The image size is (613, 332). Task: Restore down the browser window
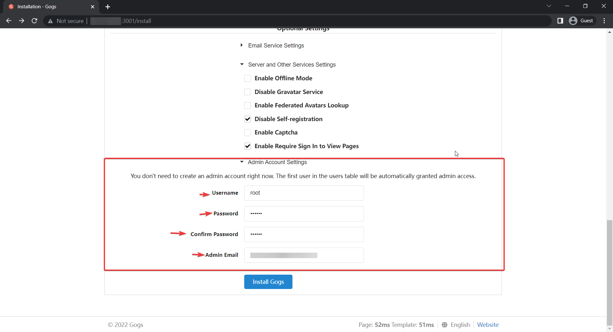(x=585, y=6)
